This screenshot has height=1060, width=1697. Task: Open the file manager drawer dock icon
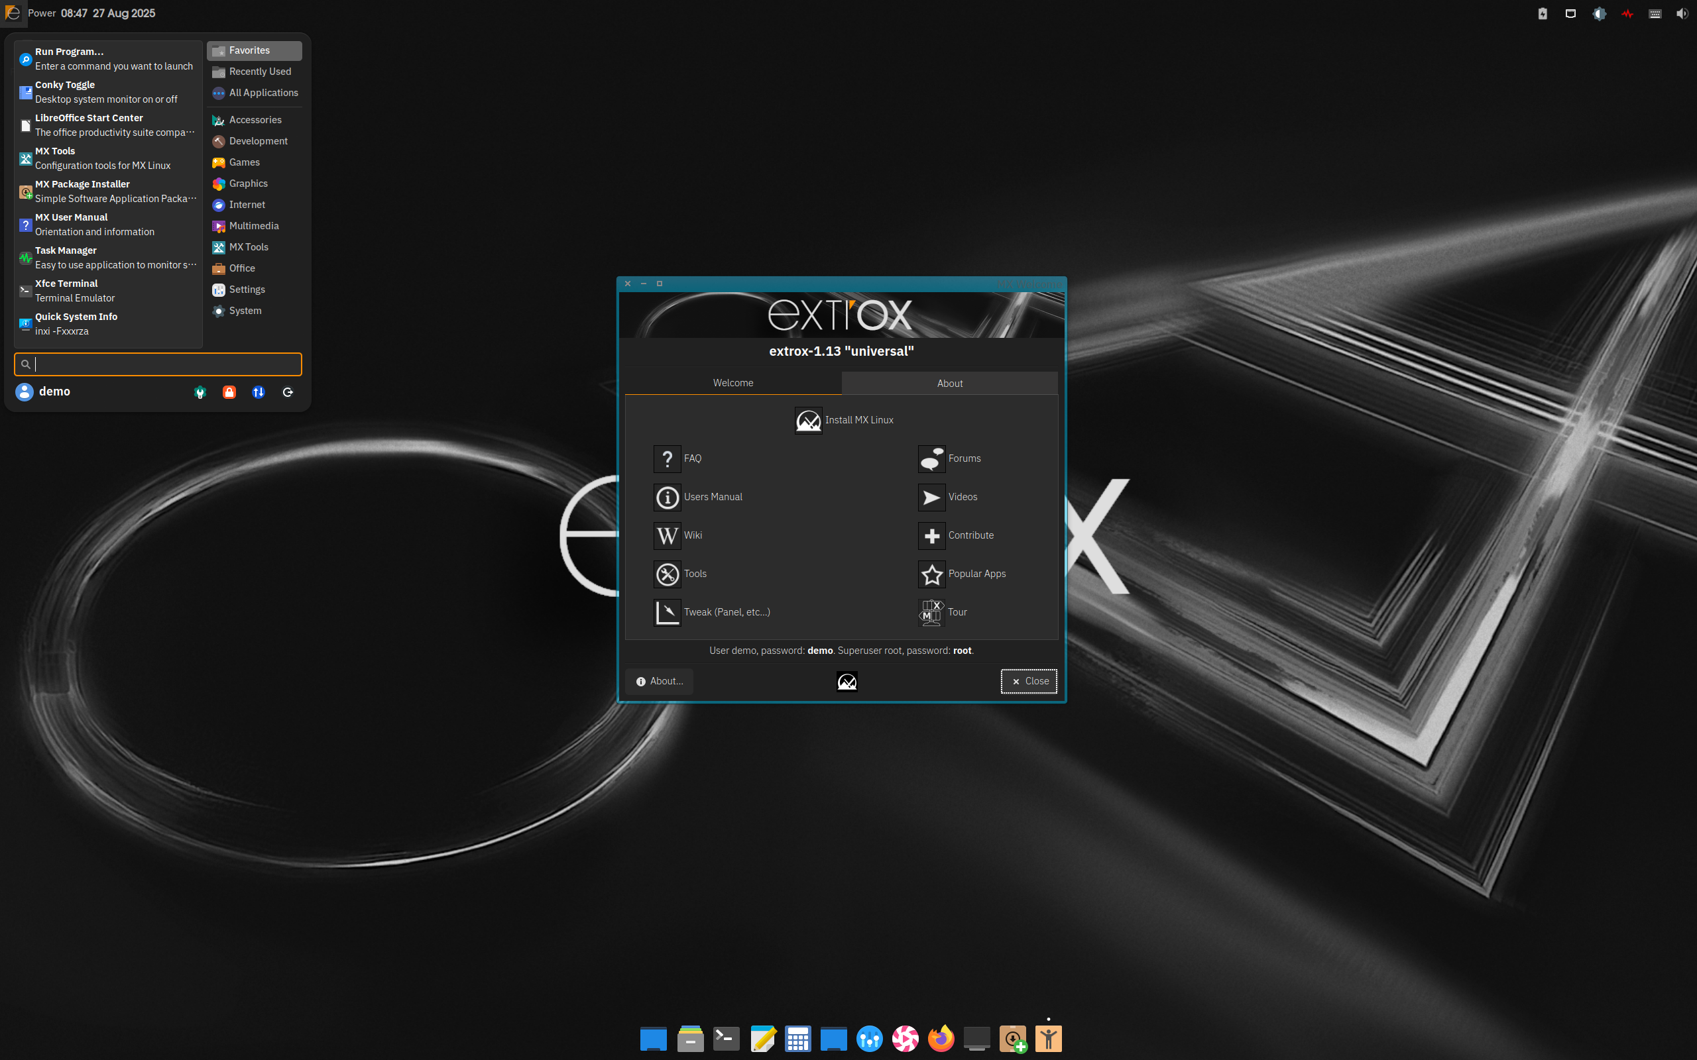690,1038
